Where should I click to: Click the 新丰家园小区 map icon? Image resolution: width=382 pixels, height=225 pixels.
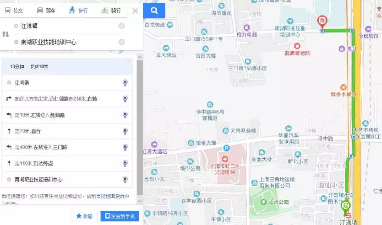[x=197, y=194]
